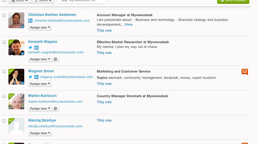This screenshot has height=144, width=258.
Task: Open Magnus Snoer's Twitter icon
Action: [x=30, y=77]
